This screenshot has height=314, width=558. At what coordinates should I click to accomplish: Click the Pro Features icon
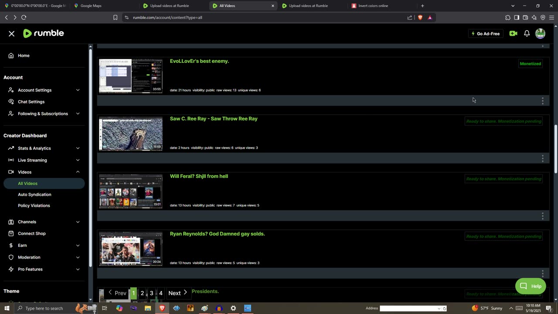[11, 269]
